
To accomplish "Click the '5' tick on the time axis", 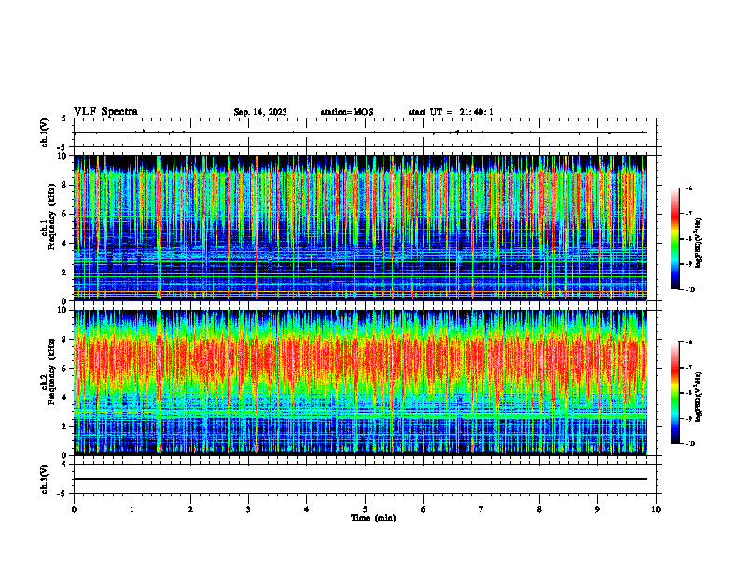I will coord(365,509).
